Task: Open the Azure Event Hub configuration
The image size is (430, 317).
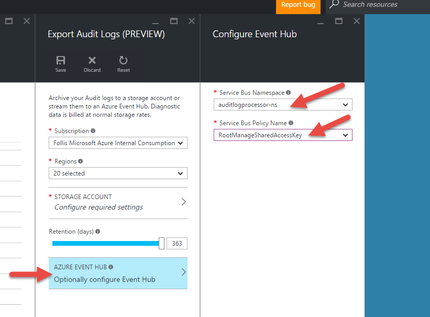Action: pyautogui.click(x=118, y=273)
